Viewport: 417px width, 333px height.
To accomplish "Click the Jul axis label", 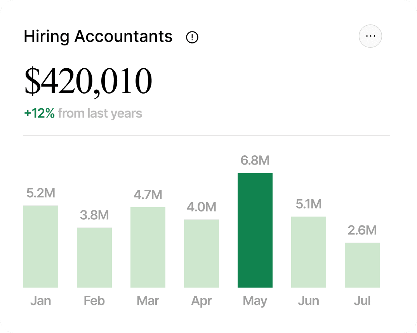I will (x=362, y=301).
